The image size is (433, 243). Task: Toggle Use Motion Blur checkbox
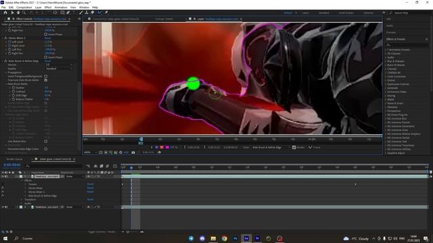pos(46,141)
